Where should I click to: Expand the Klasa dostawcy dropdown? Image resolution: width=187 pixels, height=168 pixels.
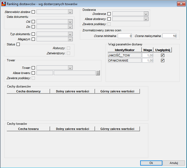146,19
